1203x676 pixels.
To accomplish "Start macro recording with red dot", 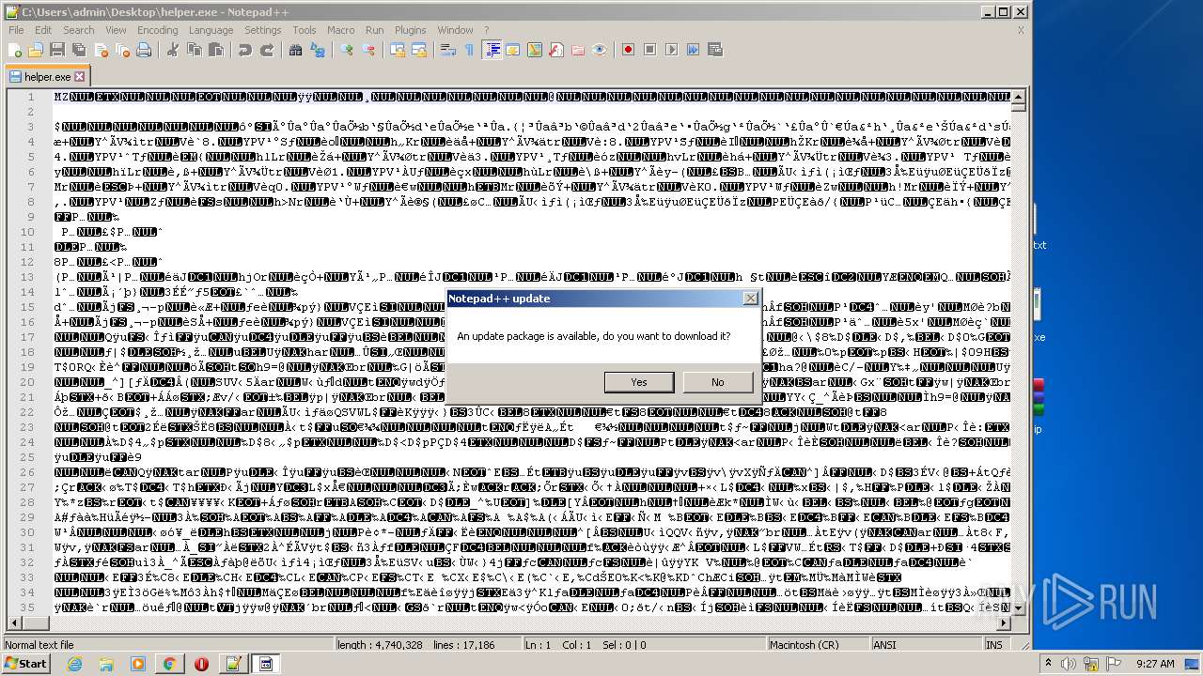I will coord(629,50).
